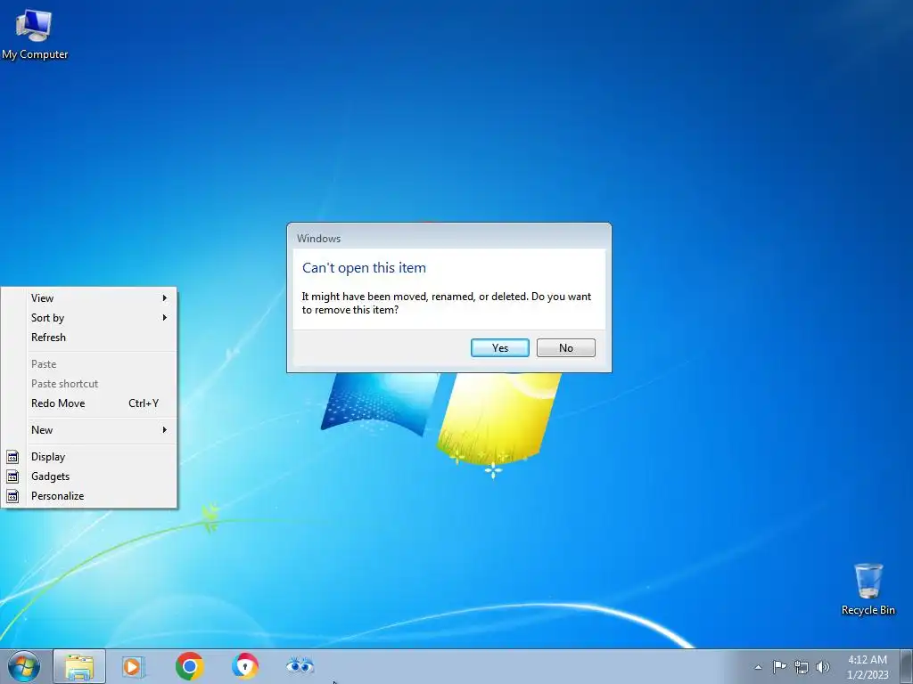Open the volume speaker tray icon
Screen dimensions: 913x684
822,667
